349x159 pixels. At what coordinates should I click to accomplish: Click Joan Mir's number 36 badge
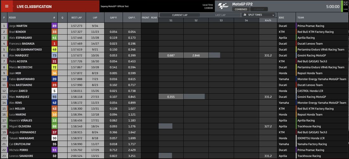[54, 73]
